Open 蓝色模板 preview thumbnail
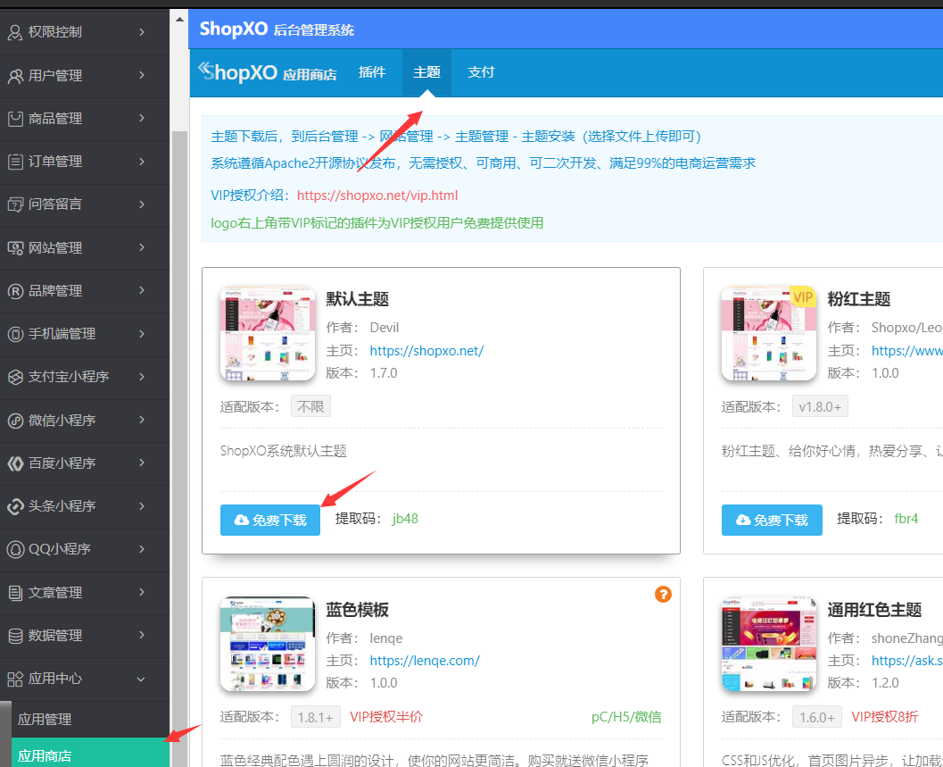This screenshot has width=943, height=767. 268,644
